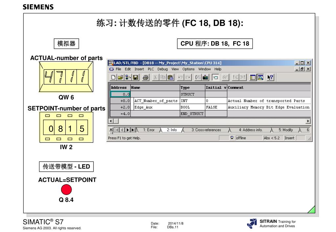Viewport: 336px width, 232px height.
Task: Click the Insert mode status field
Action: [289, 138]
